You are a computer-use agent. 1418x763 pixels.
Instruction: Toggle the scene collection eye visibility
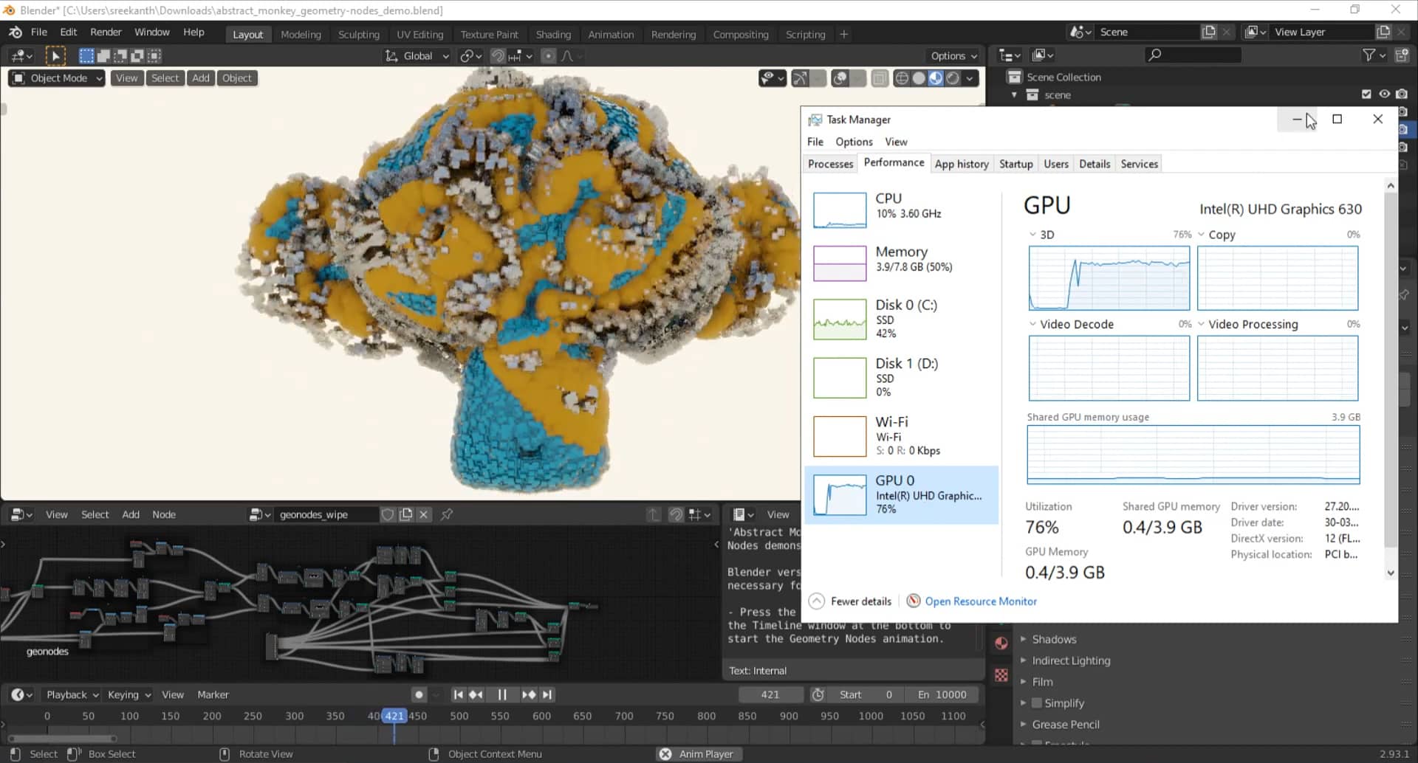1384,94
